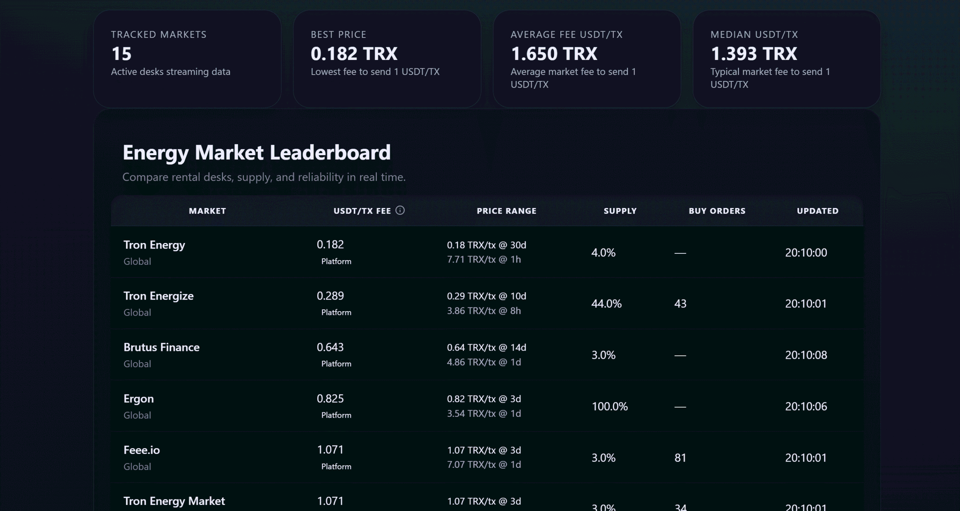Select the "Brutus Finance" market name
The width and height of the screenshot is (960, 511).
click(162, 347)
